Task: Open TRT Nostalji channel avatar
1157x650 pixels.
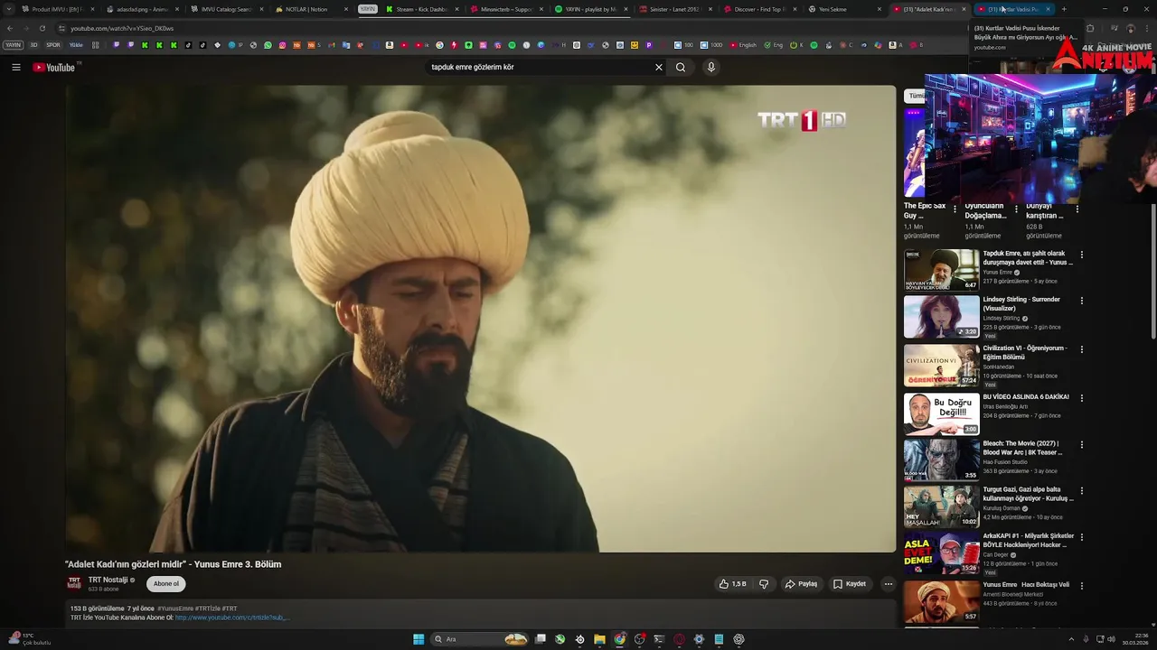Action: pos(74,583)
